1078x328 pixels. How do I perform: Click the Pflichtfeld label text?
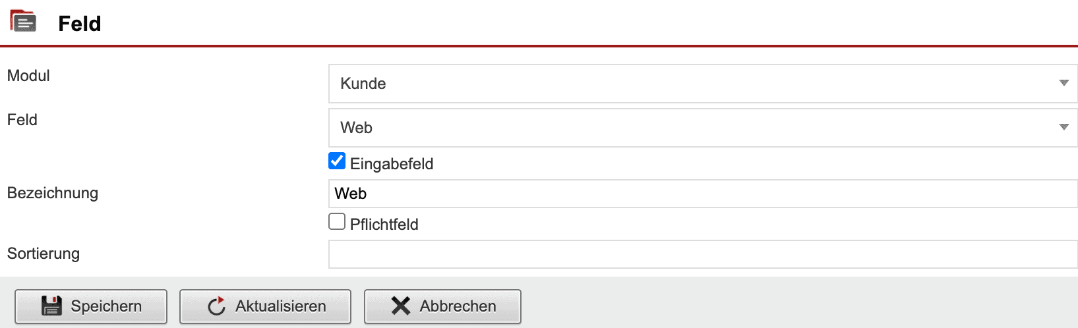(x=384, y=225)
